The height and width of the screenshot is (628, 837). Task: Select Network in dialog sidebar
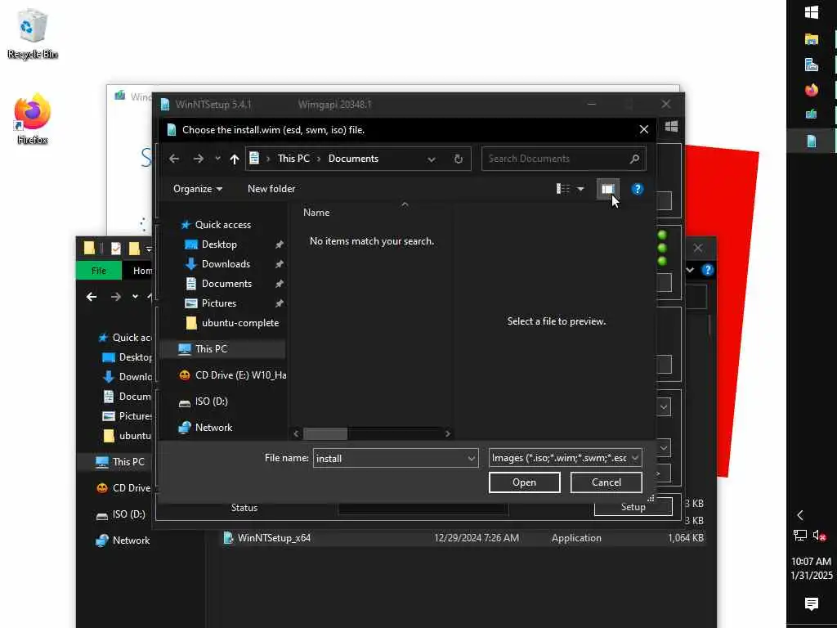pyautogui.click(x=213, y=428)
